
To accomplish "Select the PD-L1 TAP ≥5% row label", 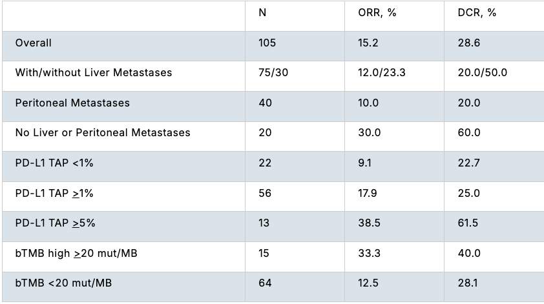I will pos(56,223).
